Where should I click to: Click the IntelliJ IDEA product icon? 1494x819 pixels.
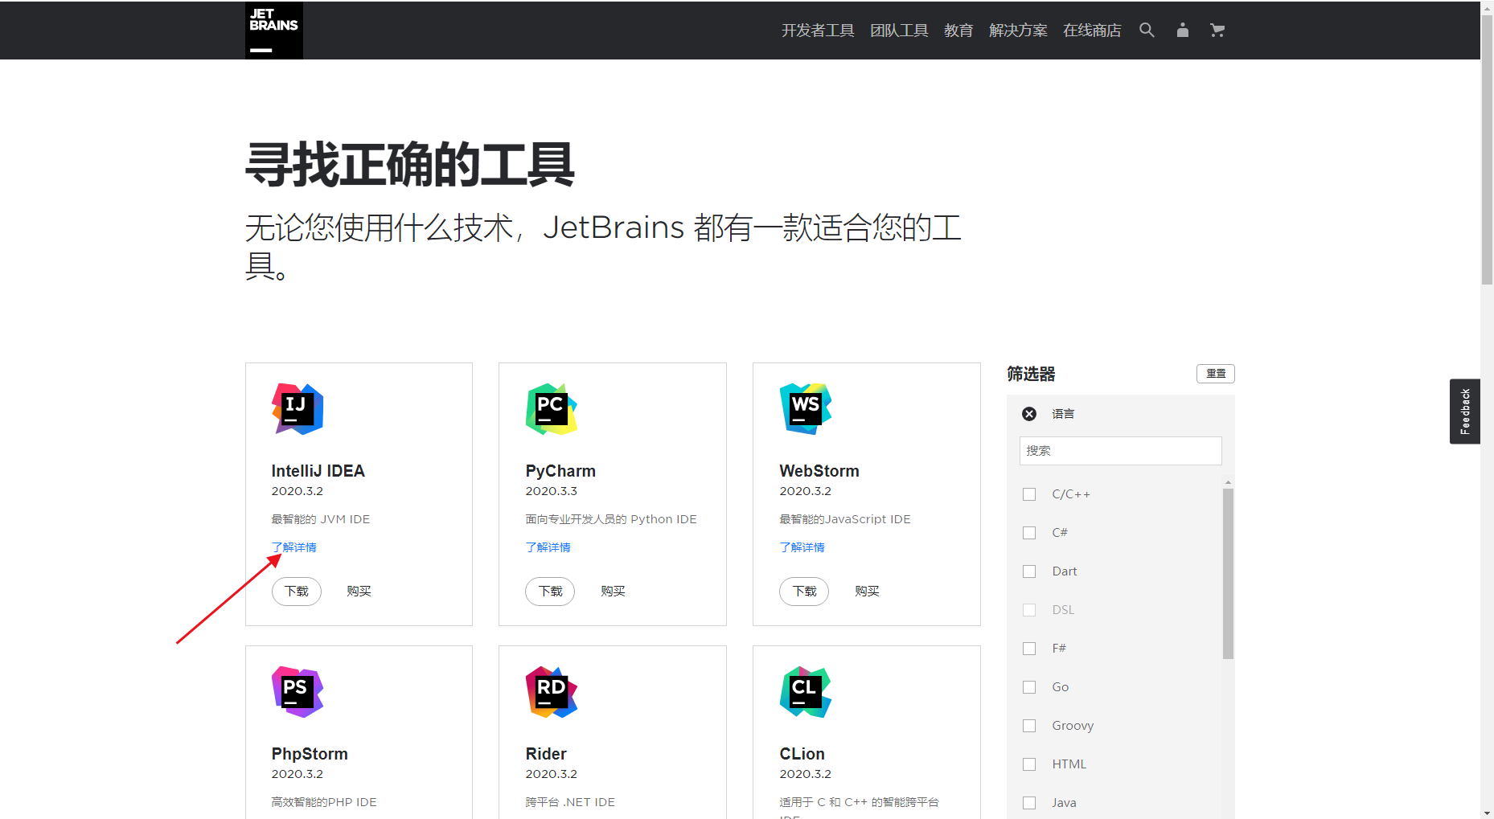click(x=298, y=409)
